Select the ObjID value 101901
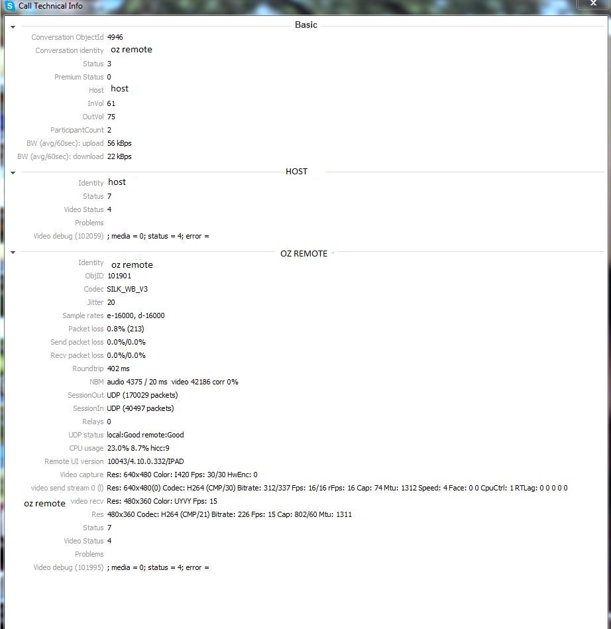 pos(119,276)
